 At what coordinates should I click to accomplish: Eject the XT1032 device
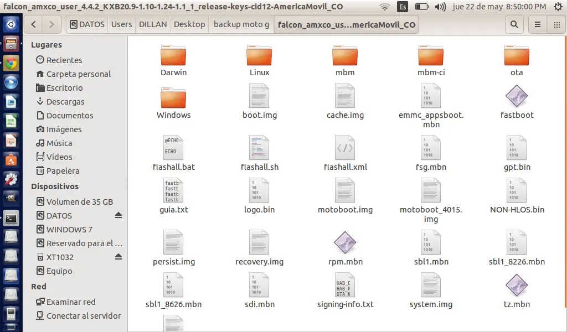[x=118, y=257]
